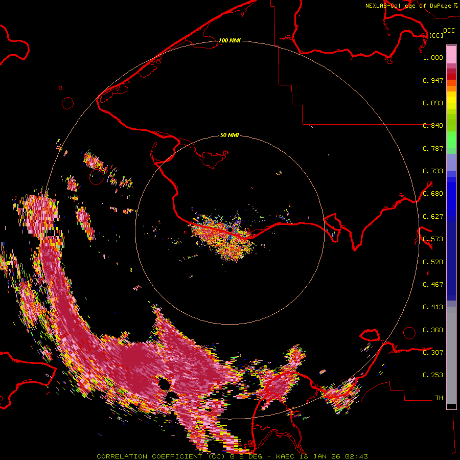Click the 0.733 color scale value
Viewport: 460px width, 460px height.
click(433, 171)
